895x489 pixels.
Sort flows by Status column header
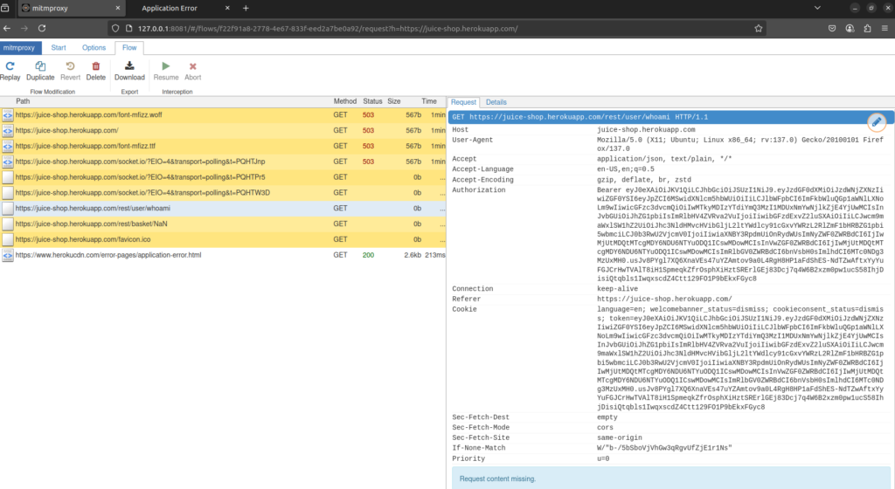tap(372, 101)
